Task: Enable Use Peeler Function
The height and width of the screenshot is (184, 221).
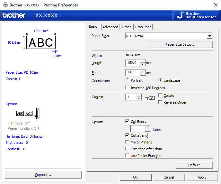Action: tap(127, 155)
